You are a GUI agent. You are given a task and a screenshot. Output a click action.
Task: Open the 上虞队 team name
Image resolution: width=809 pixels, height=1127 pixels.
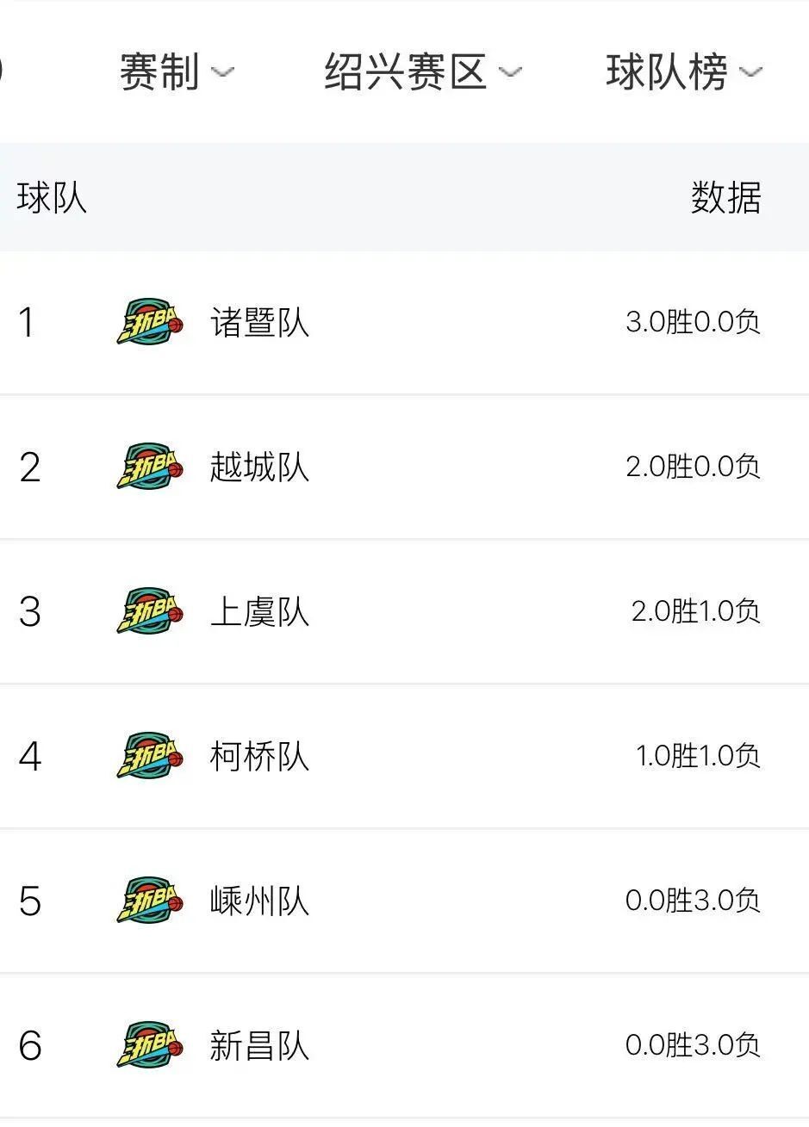click(x=259, y=612)
